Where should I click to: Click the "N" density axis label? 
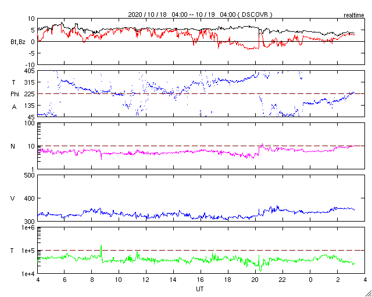point(13,146)
